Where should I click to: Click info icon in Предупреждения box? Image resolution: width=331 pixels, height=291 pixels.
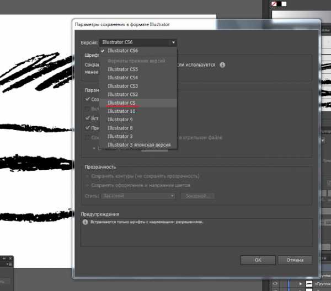(85, 222)
